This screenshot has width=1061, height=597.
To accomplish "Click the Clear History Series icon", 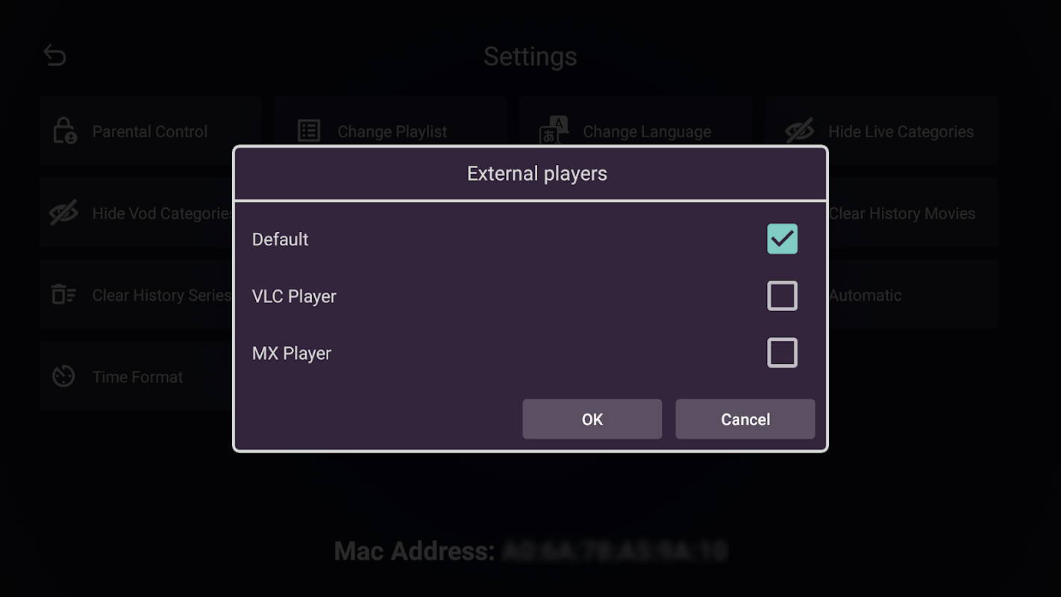I will point(63,295).
